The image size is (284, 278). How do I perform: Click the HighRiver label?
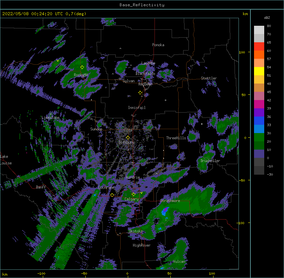point(142,245)
